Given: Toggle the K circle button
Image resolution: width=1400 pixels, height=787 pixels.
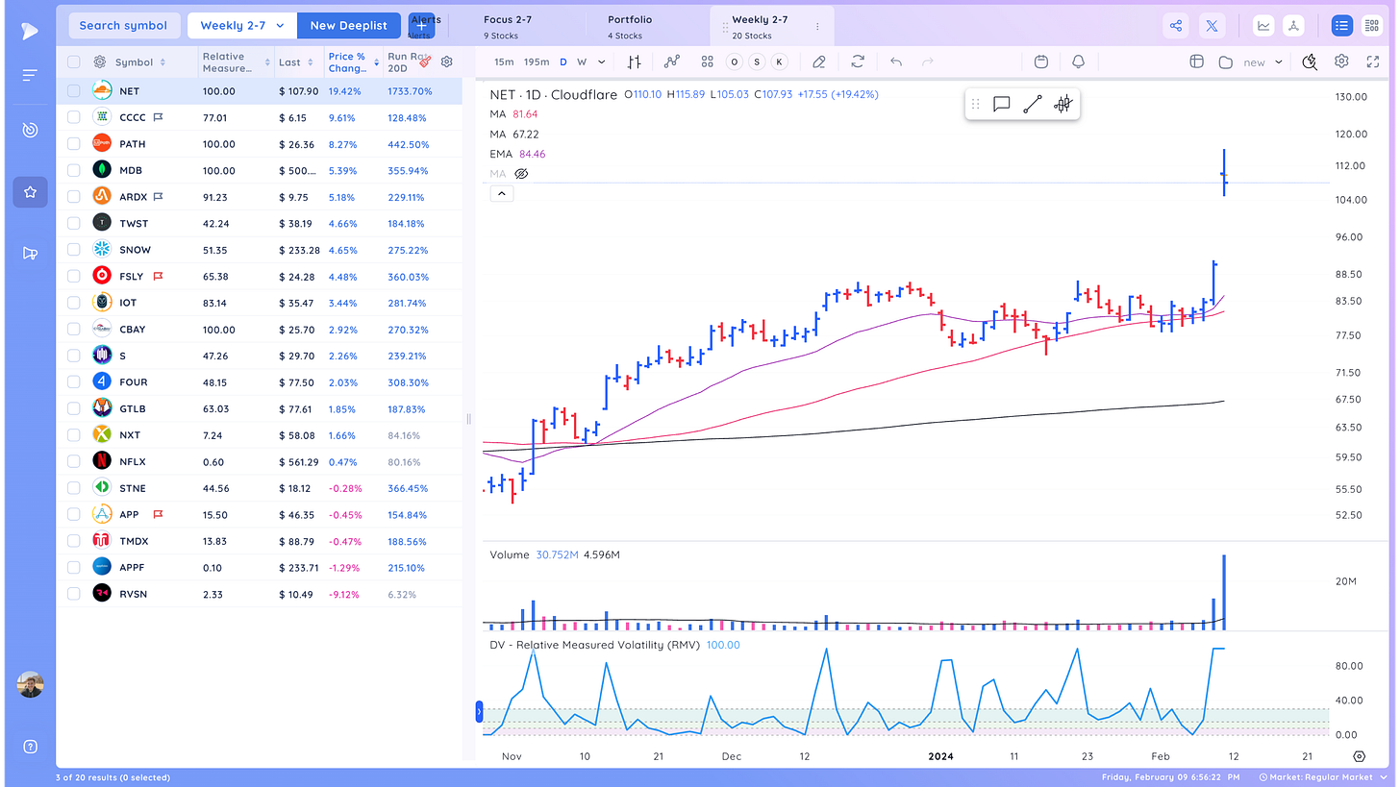Looking at the screenshot, I should pos(779,61).
